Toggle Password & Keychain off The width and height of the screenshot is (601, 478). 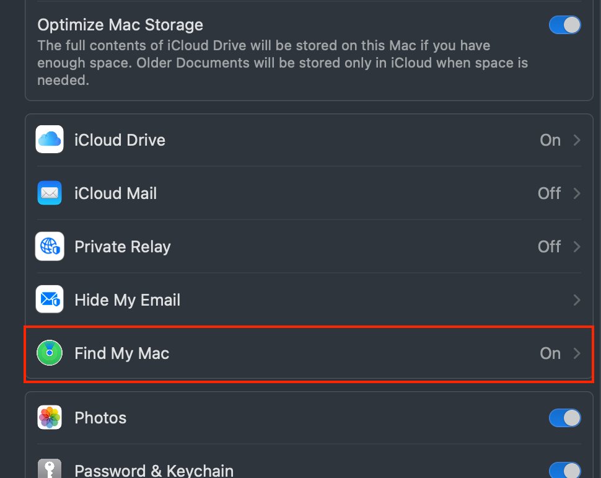click(x=564, y=469)
